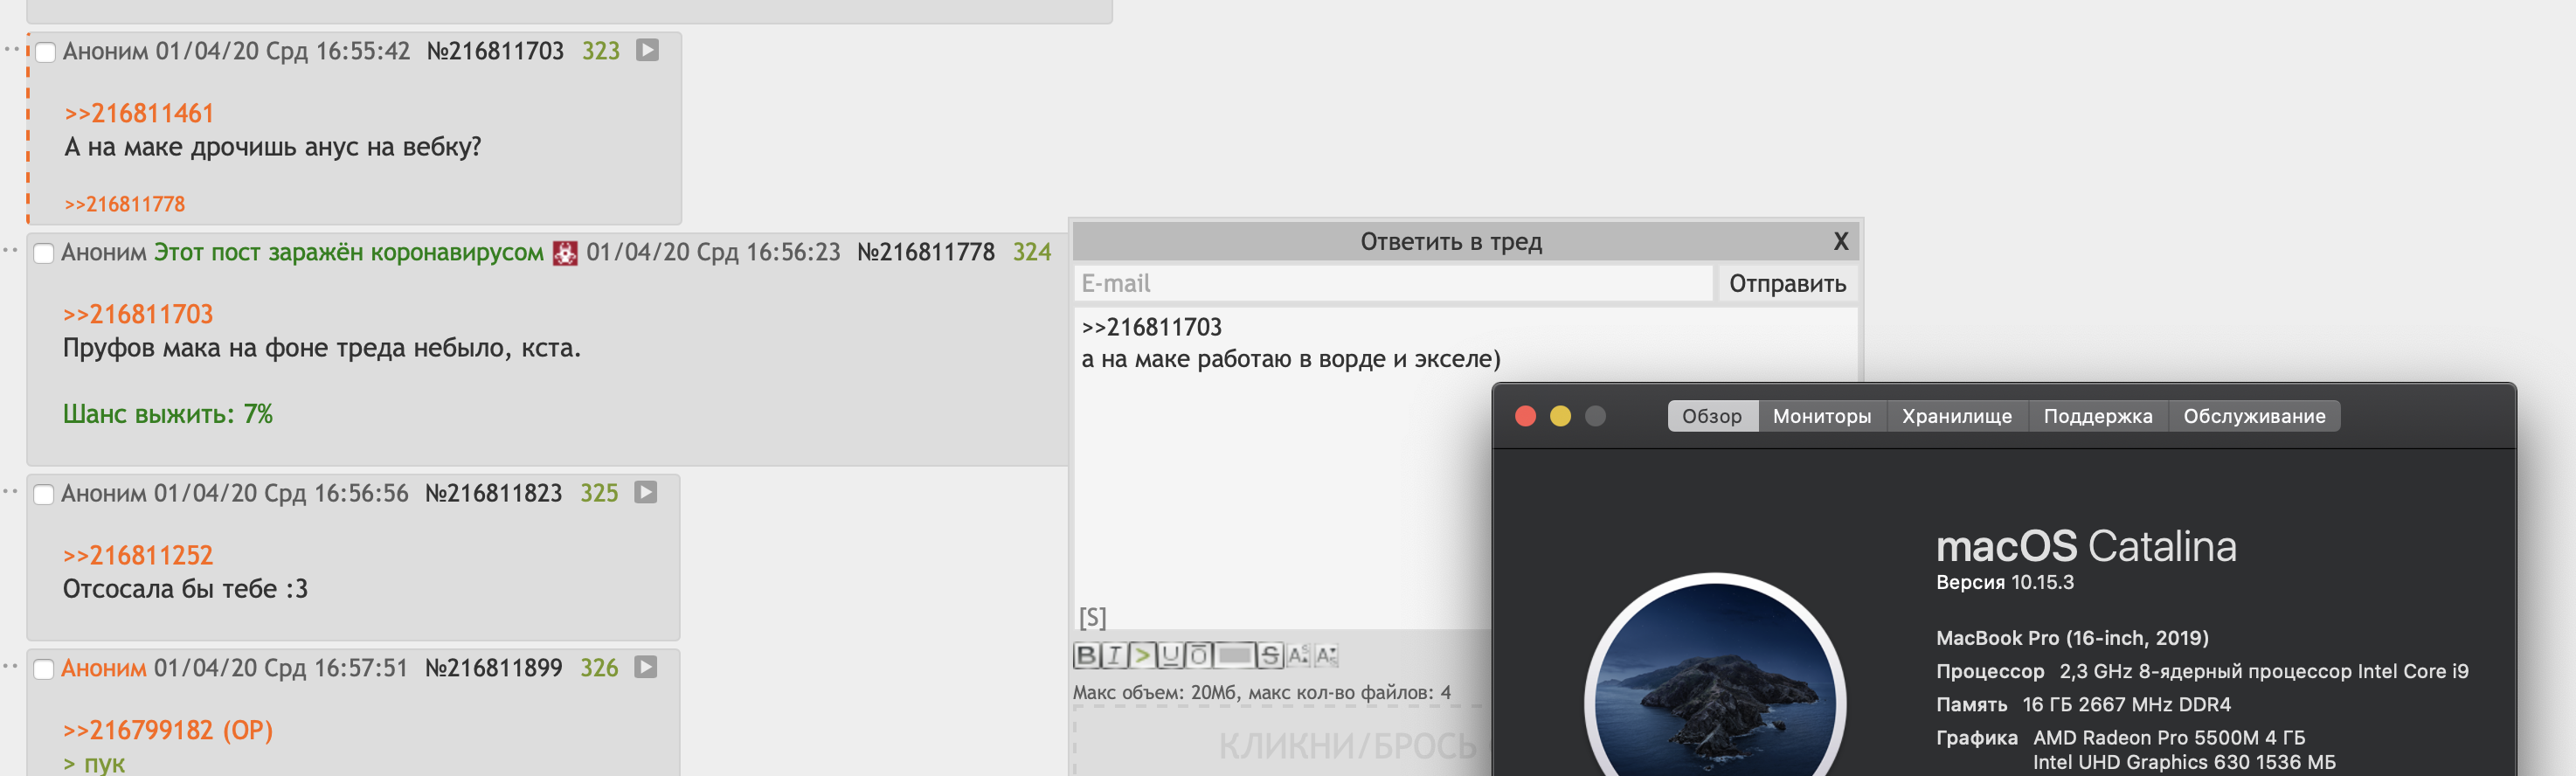Click the coronavirus icon in post 324 header
2576x776 pixels.
tap(565, 253)
